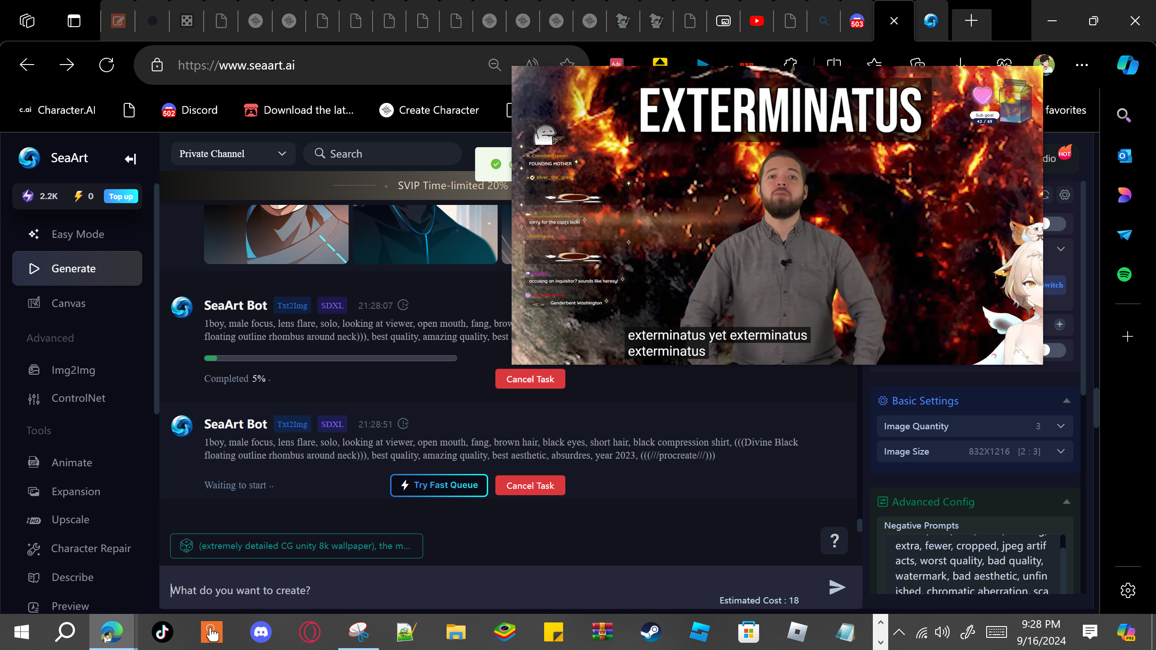Click the SeaArt logo icon
Viewport: 1156px width, 650px height.
point(29,158)
